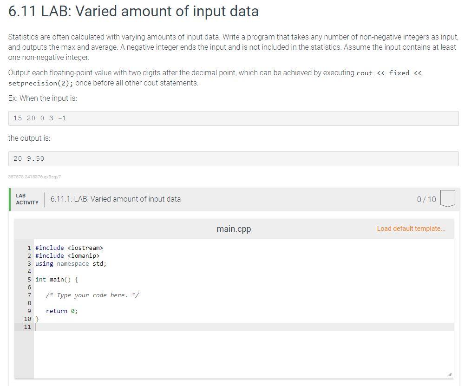The width and height of the screenshot is (471, 386).
Task: Select the main.cpp tab
Action: coord(234,229)
